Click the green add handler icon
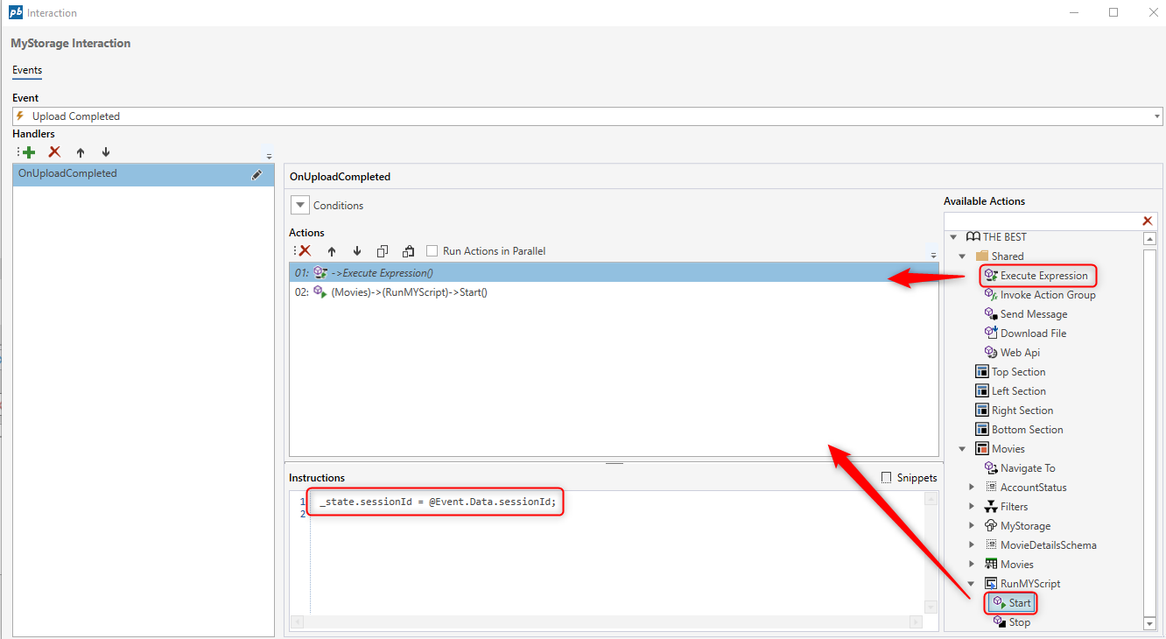 click(29, 152)
